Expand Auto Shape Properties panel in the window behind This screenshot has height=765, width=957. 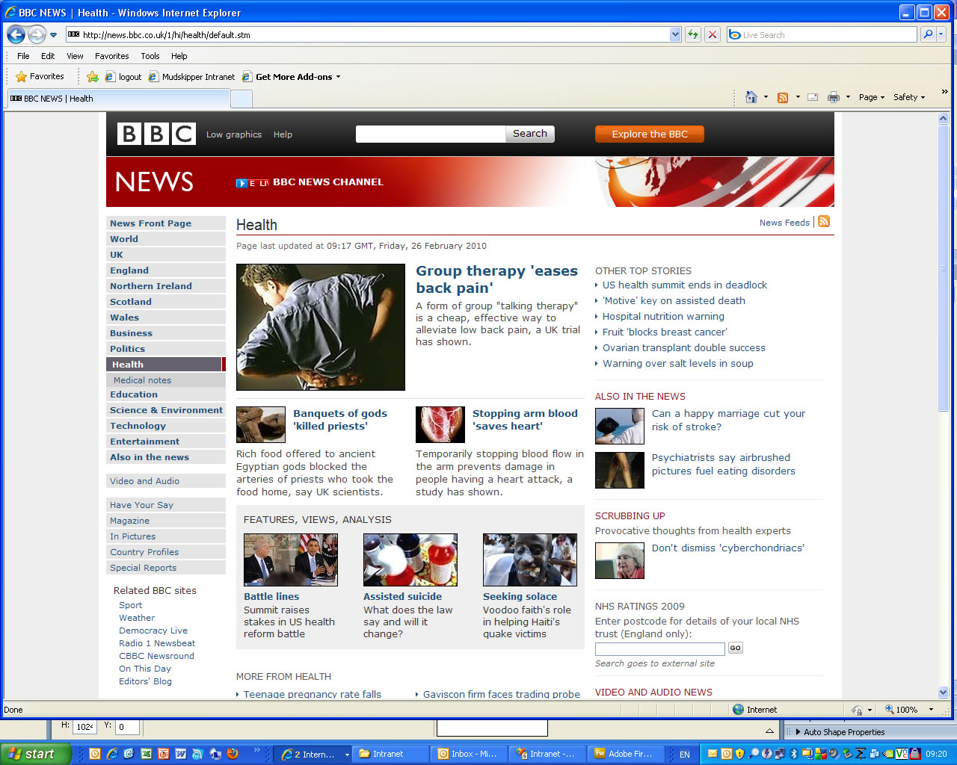pos(798,732)
